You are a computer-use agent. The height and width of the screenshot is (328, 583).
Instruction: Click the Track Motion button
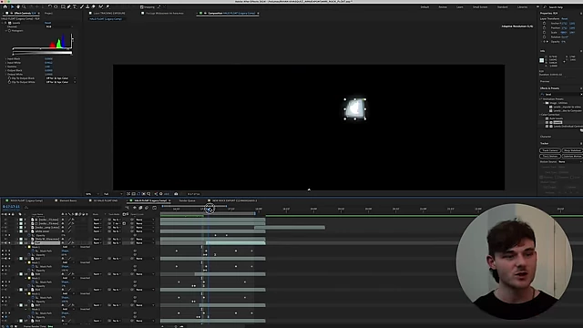(550, 156)
